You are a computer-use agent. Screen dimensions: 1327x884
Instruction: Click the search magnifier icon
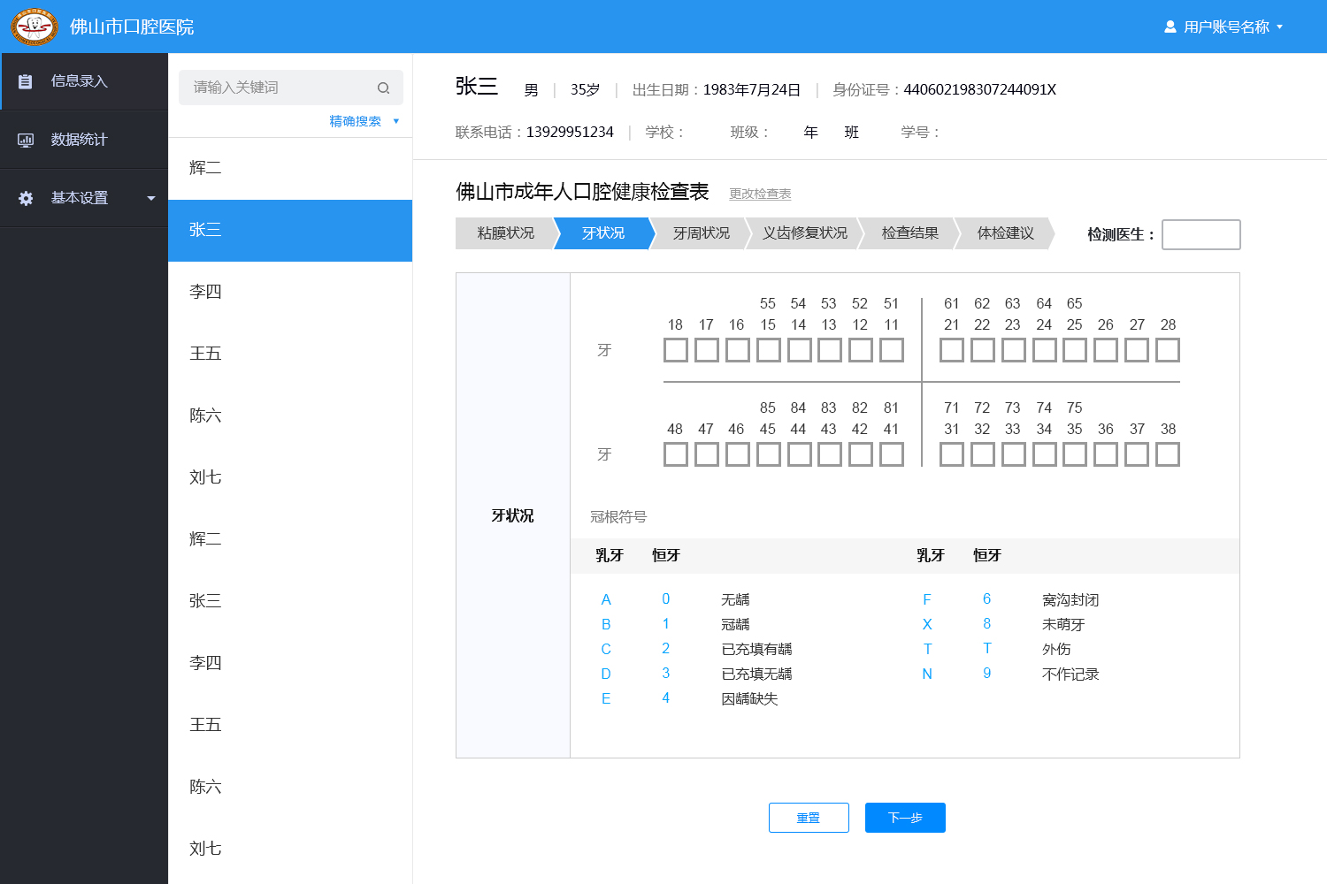click(x=383, y=88)
